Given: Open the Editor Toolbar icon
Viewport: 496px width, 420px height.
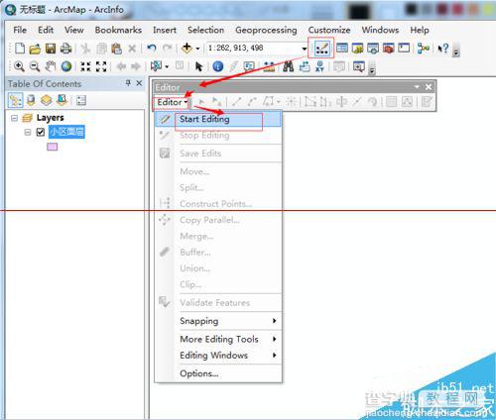Looking at the screenshot, I should tap(321, 49).
